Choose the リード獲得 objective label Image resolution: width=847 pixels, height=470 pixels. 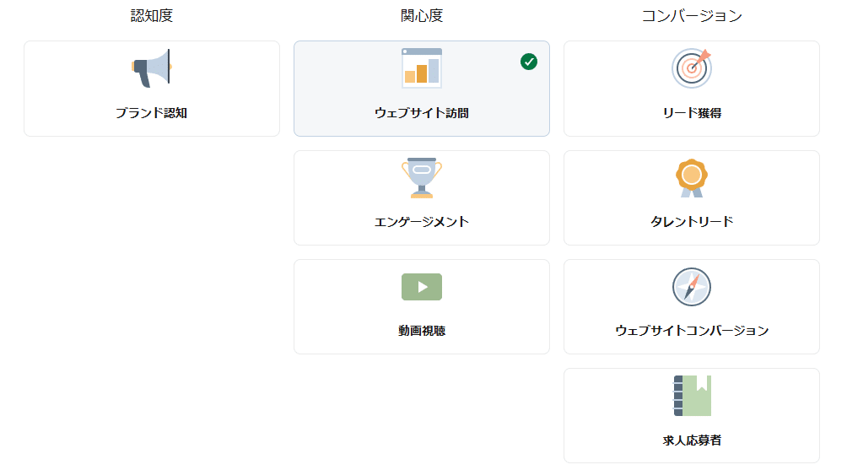coord(692,113)
